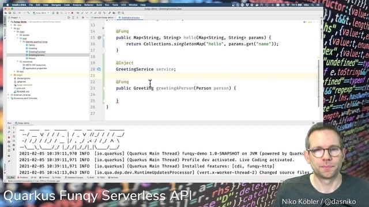Click the Collapse All icon in Project panel
The width and height of the screenshot is (369, 207).
coord(77,18)
